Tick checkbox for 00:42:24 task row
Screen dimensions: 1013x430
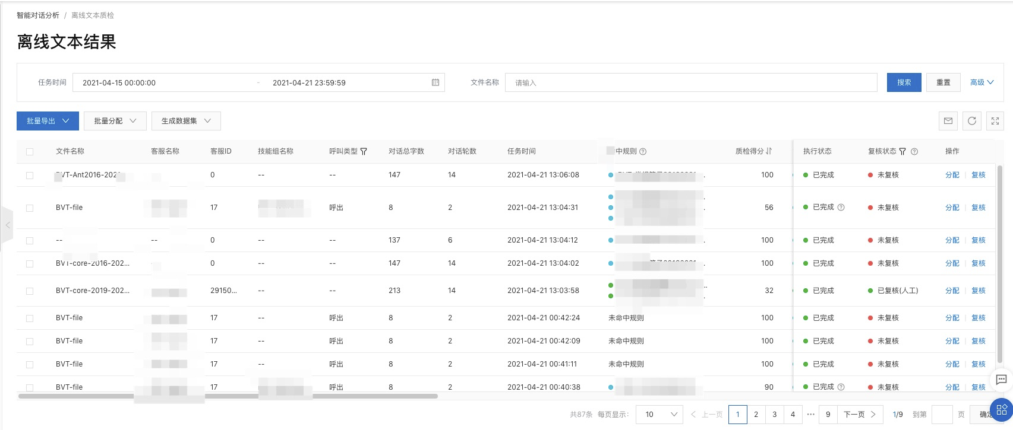pos(30,318)
